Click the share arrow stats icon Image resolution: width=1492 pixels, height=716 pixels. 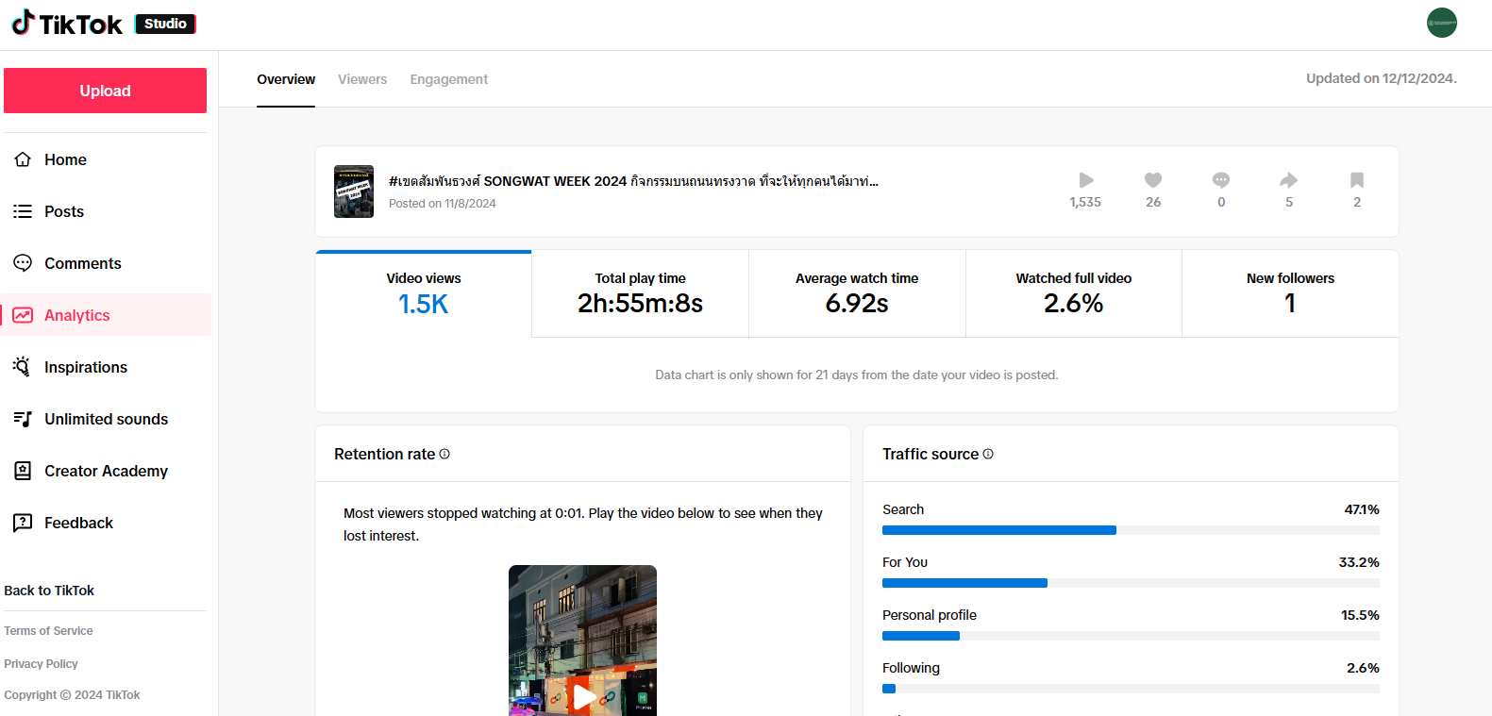tap(1289, 180)
